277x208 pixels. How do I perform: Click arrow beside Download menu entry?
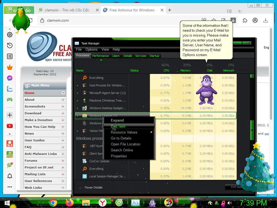63,113
